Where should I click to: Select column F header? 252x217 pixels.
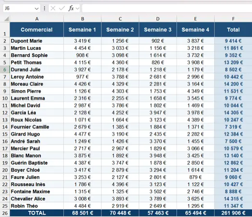point(233,19)
